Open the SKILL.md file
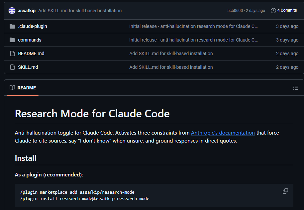 (x=28, y=67)
